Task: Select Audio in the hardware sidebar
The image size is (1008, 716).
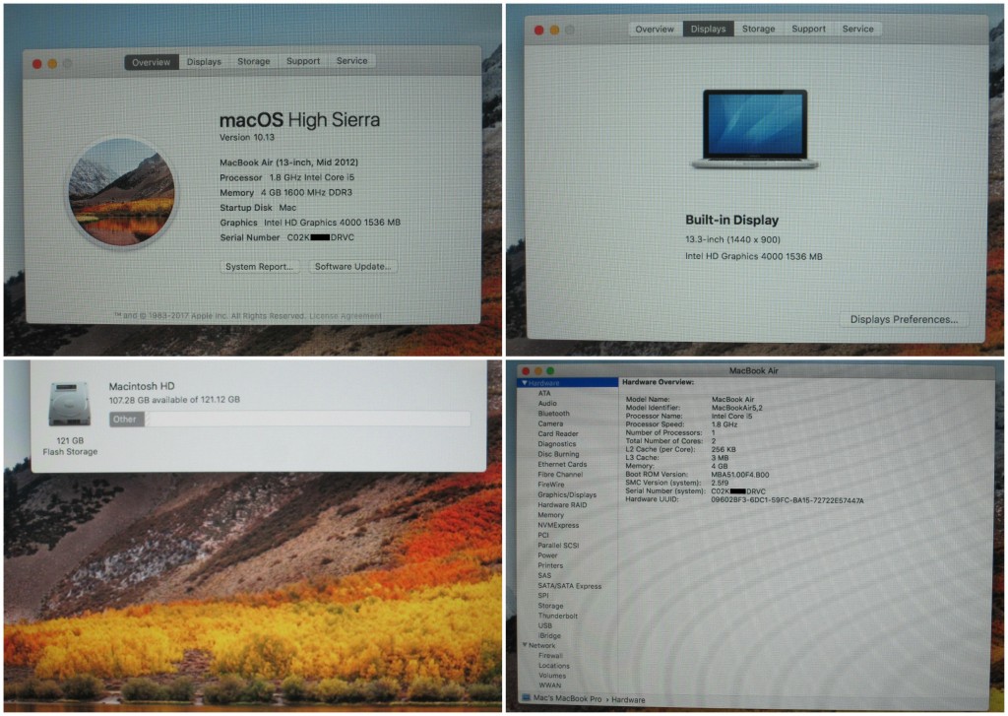Action: 547,404
